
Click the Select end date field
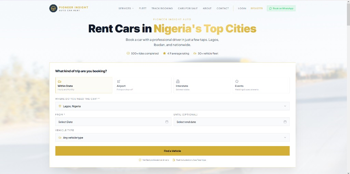pyautogui.click(x=232, y=122)
